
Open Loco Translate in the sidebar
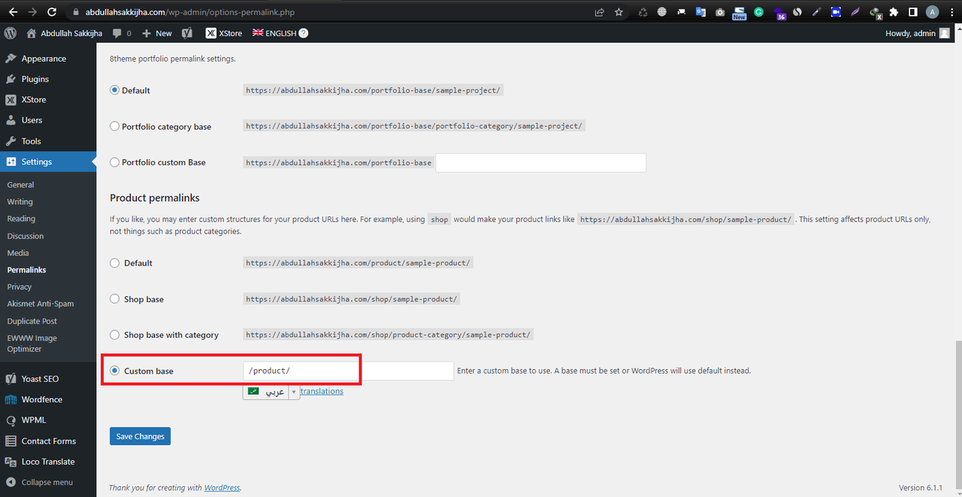[48, 462]
